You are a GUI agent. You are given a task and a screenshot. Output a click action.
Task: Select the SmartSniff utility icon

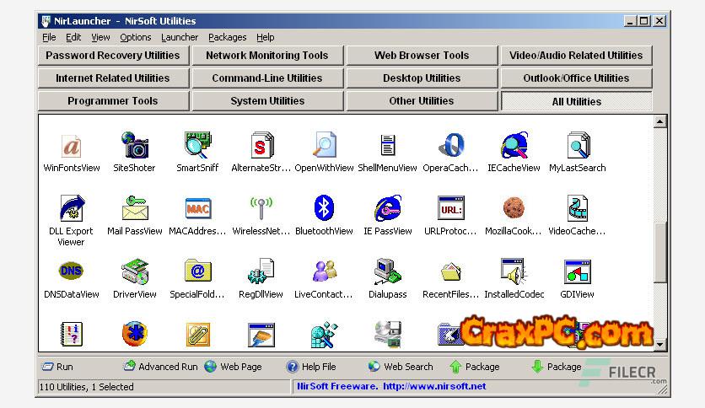(x=197, y=145)
